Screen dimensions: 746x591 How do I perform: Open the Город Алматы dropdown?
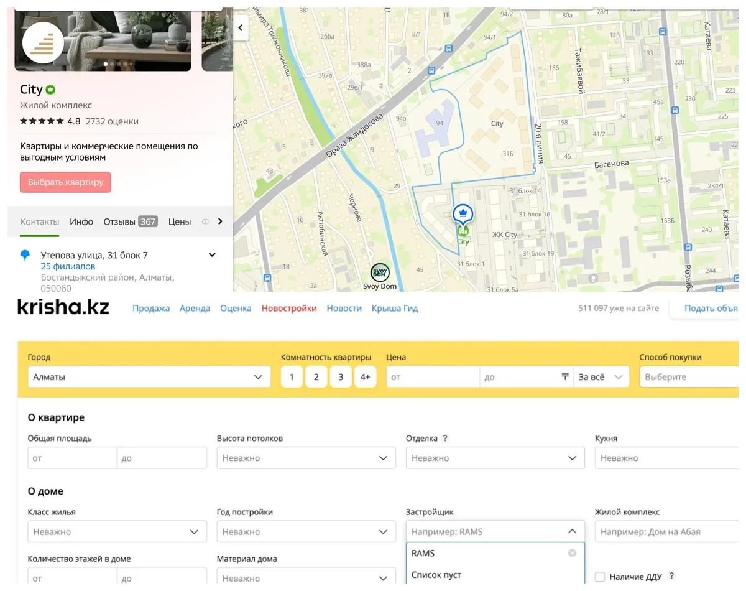coord(149,377)
